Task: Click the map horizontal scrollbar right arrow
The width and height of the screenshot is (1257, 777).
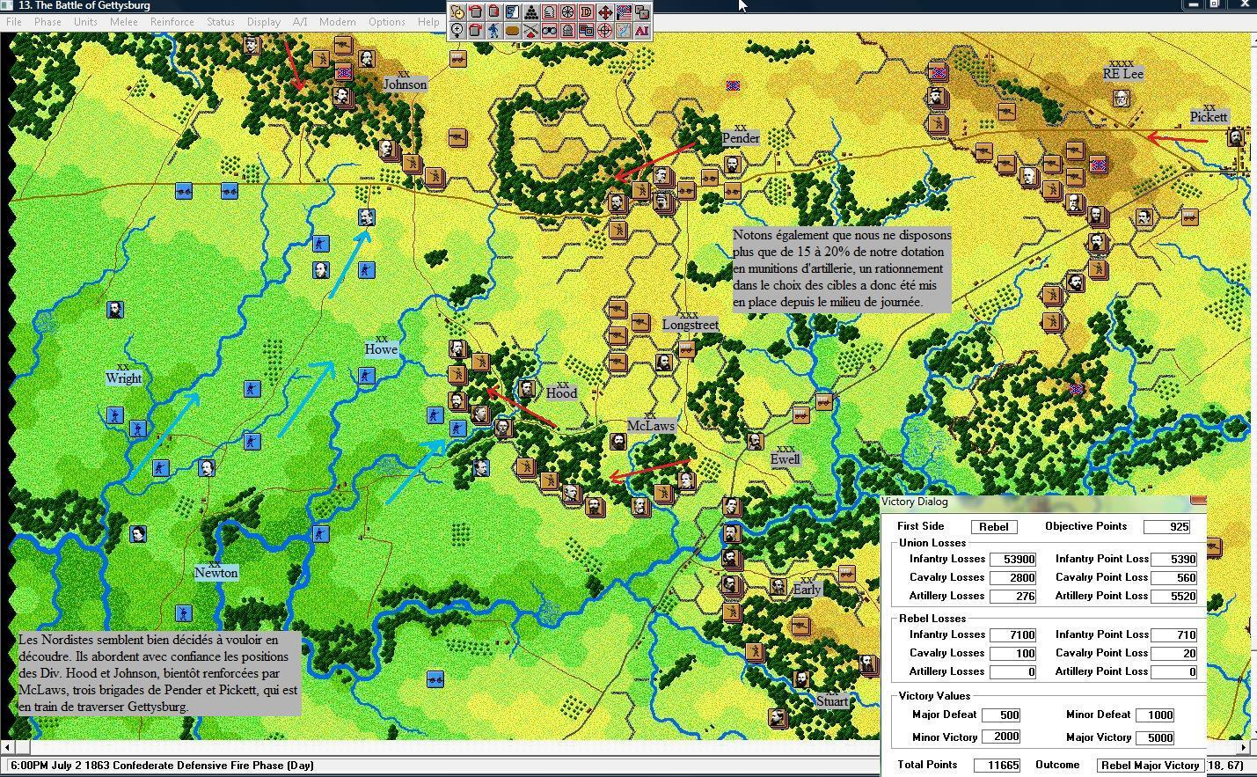Action: (1243, 747)
